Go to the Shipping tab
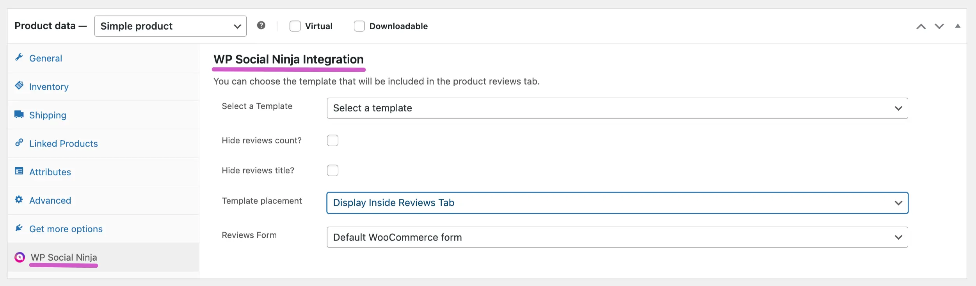This screenshot has height=286, width=976. click(x=103, y=115)
